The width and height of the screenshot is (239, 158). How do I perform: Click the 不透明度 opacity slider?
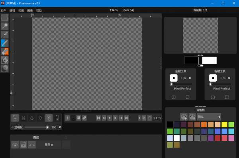click(36, 127)
